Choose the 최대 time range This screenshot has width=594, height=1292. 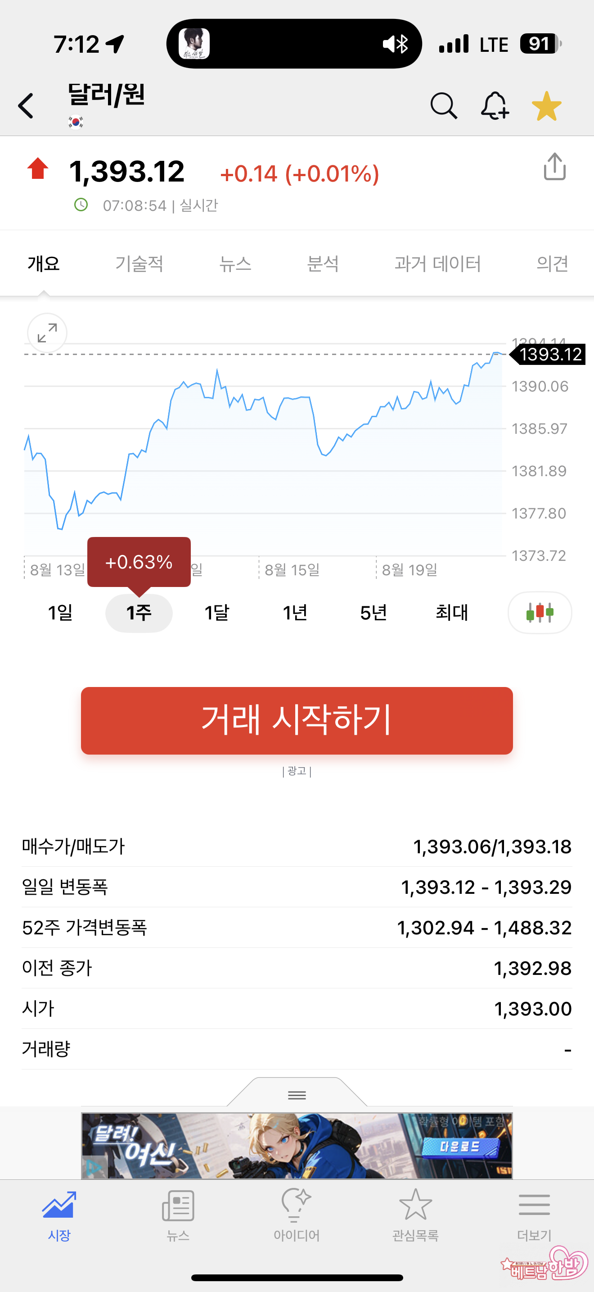click(451, 612)
